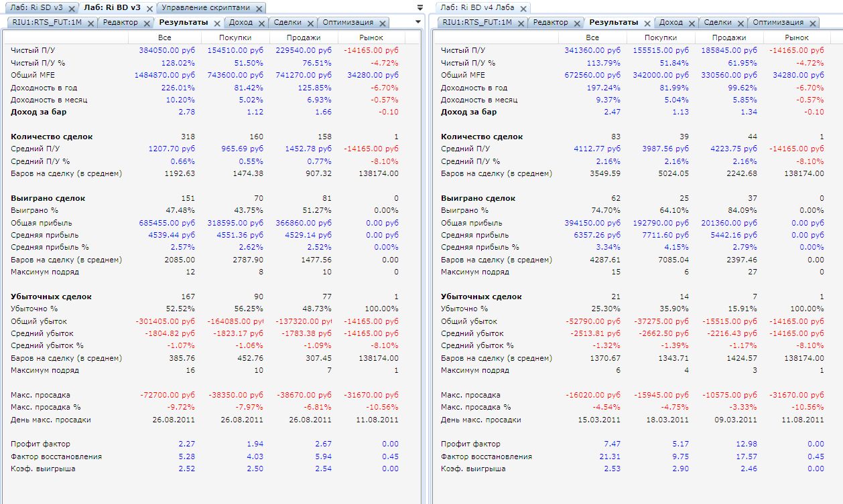Close the 'Лаб: Ri SD v3' tab

click(x=70, y=8)
